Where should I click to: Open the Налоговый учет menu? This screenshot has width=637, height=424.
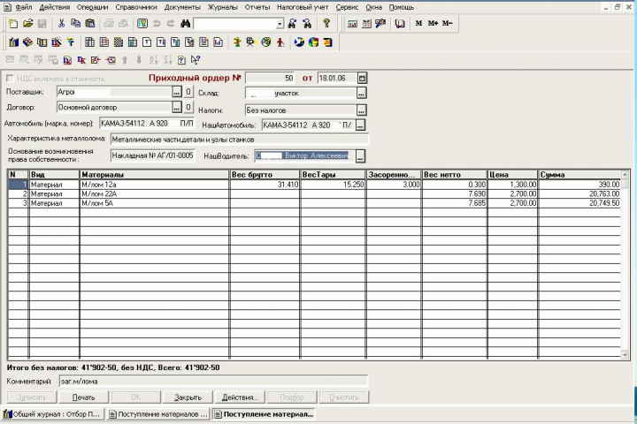coord(303,7)
